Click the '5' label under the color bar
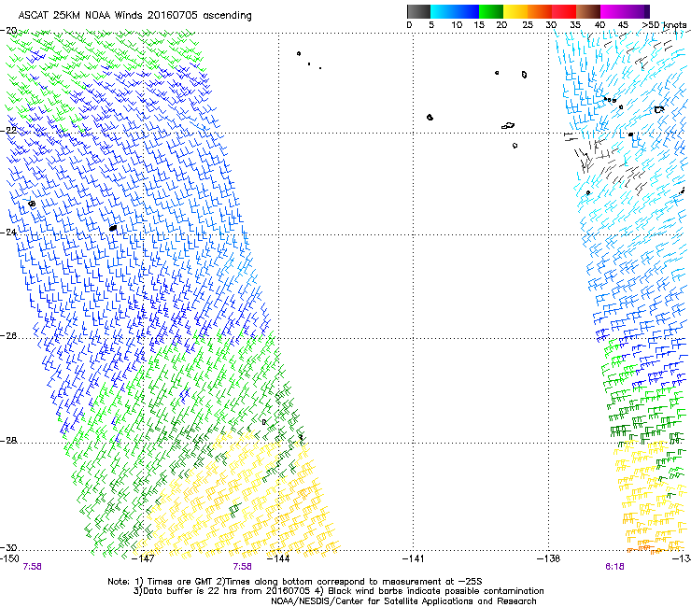691x607 pixels. [431, 25]
